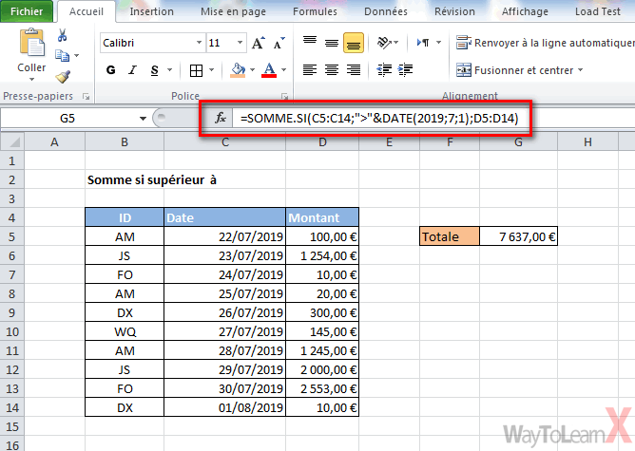Image resolution: width=635 pixels, height=451 pixels.
Task: Click Renvoyer à la ligne automatiquement
Action: [x=545, y=43]
